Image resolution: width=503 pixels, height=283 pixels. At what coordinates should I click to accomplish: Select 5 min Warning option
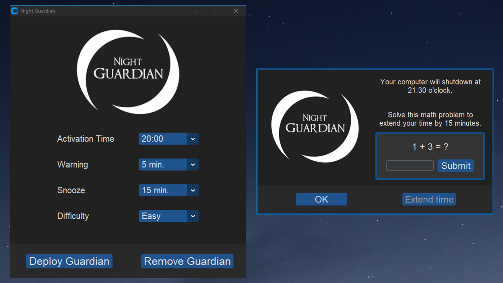click(167, 164)
